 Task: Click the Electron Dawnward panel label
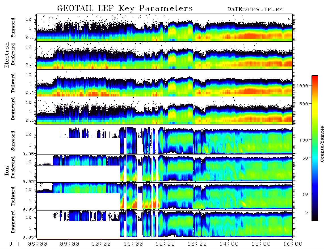[13, 109]
